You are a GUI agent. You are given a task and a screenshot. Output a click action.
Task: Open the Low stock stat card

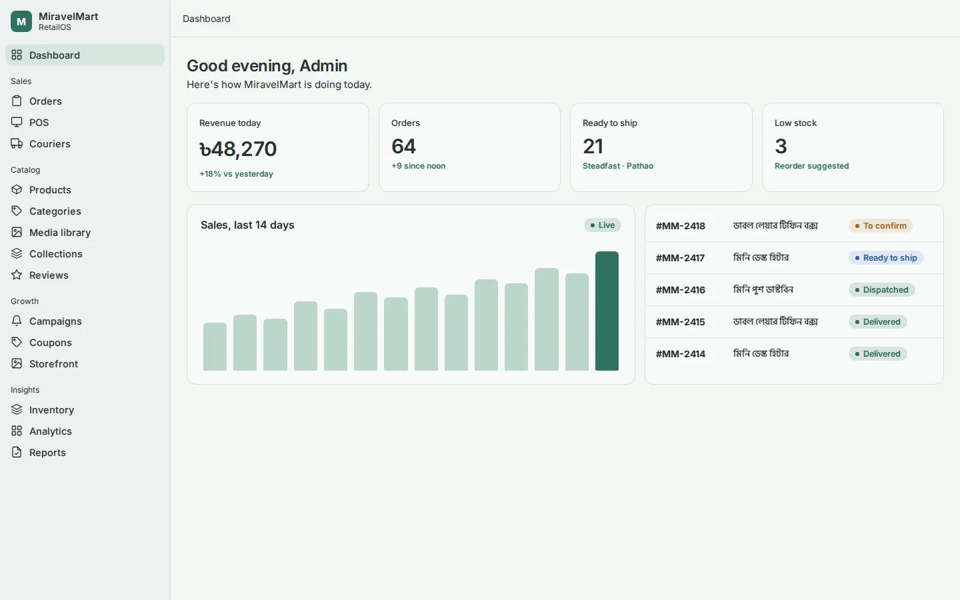coord(853,147)
